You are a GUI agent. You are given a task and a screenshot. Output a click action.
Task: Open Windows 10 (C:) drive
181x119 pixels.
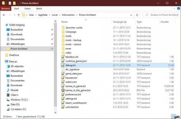(19, 99)
